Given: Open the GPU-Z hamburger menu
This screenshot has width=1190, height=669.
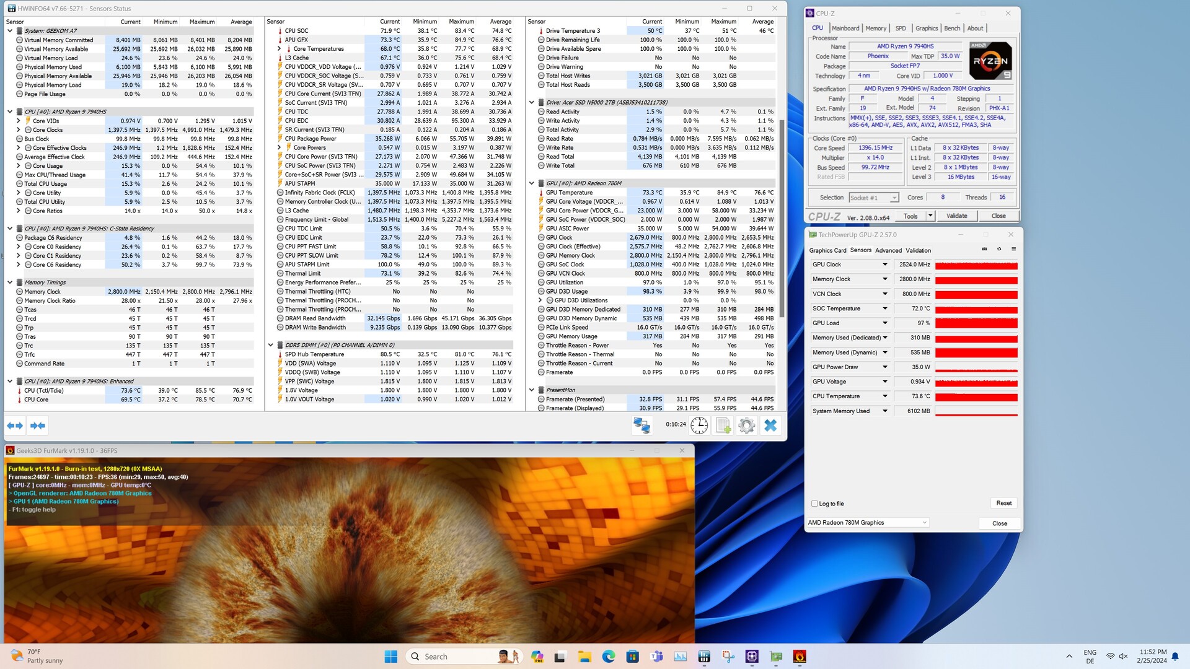Looking at the screenshot, I should pyautogui.click(x=1014, y=249).
